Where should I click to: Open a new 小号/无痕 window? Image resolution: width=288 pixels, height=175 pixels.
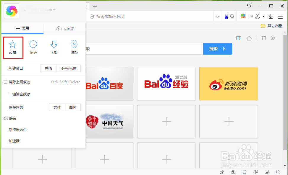click(x=69, y=68)
